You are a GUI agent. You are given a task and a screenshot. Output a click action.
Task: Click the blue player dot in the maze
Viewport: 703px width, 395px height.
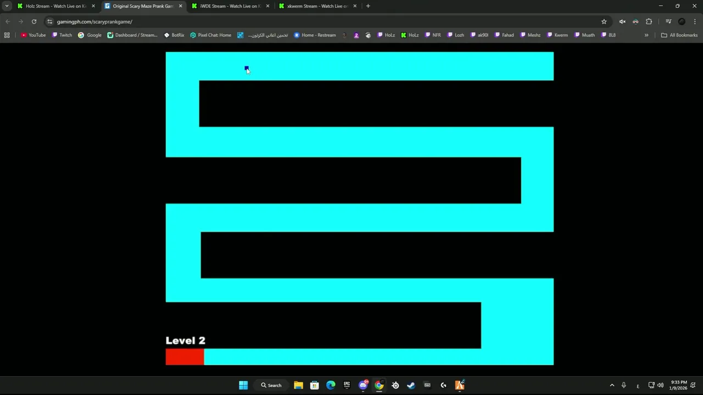246,69
